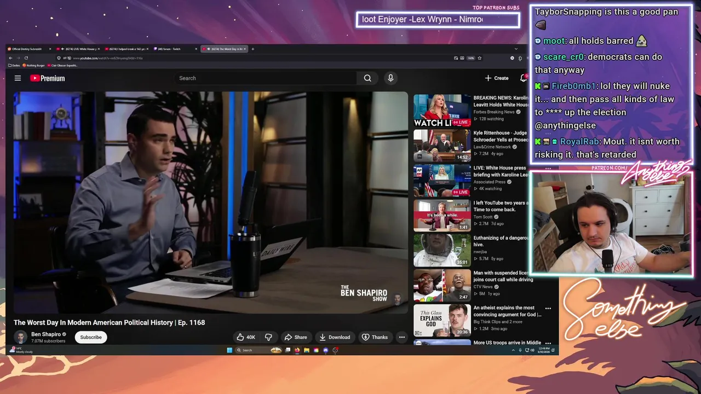Reload the browser page
This screenshot has height=394, width=701.
[x=26, y=57]
